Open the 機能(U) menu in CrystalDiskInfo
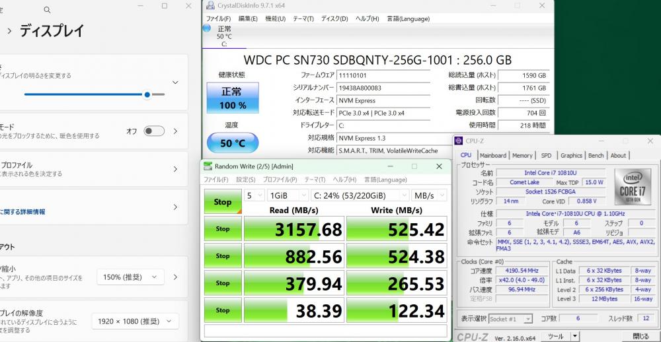Image resolution: width=661 pixels, height=342 pixels. click(275, 19)
